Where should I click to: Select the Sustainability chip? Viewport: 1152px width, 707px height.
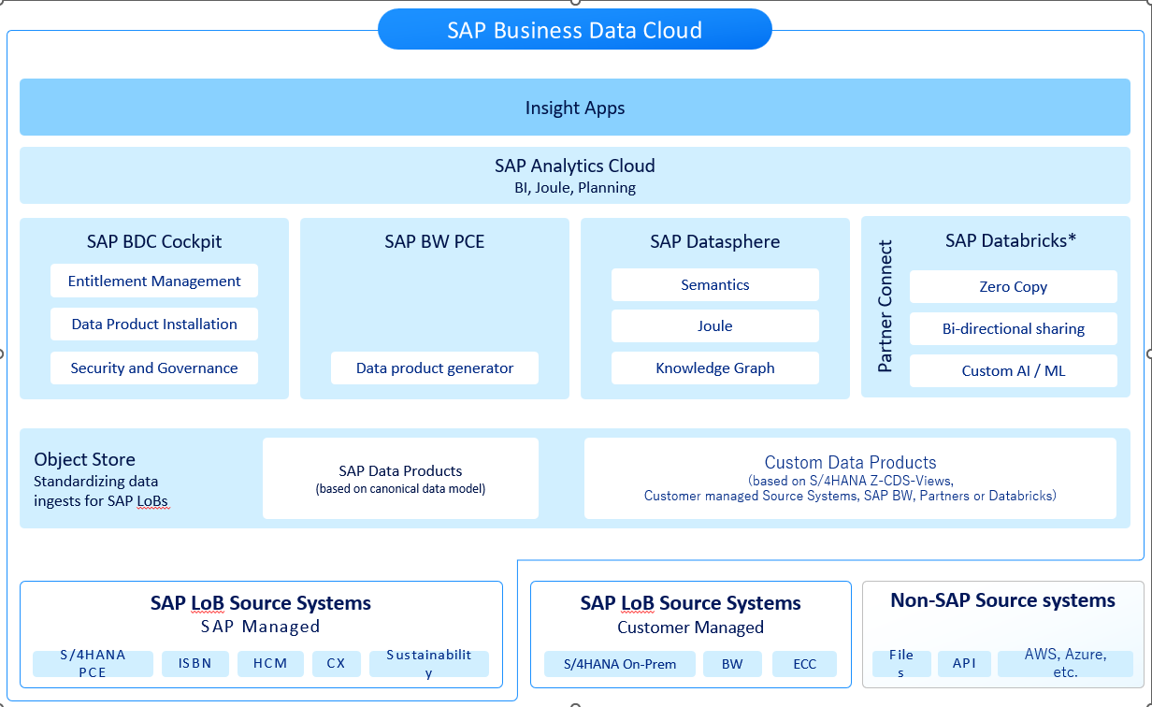(429, 664)
